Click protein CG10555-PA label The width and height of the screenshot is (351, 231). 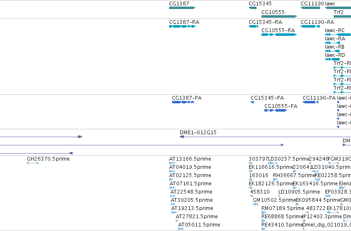[x=281, y=106]
